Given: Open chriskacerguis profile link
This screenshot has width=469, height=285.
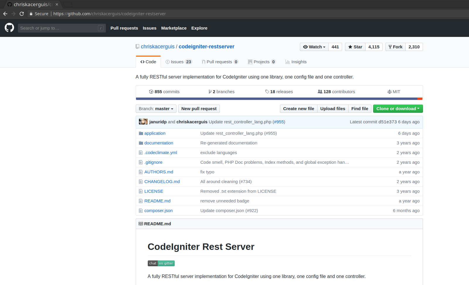Looking at the screenshot, I should coord(157,46).
